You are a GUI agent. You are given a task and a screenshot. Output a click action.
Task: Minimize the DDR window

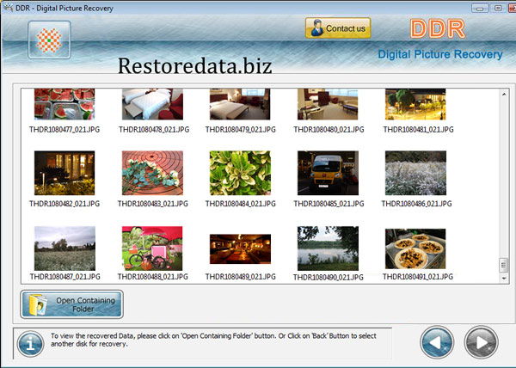[x=480, y=9]
